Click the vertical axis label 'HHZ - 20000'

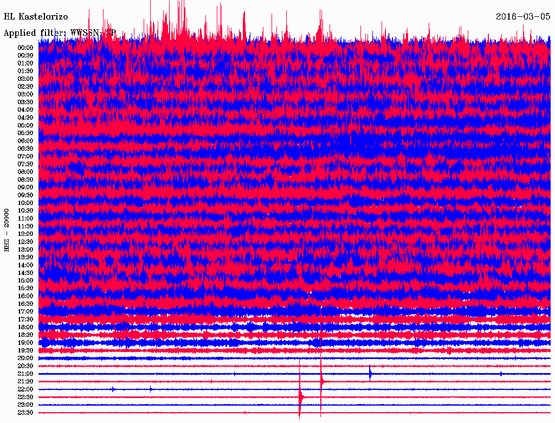click(7, 230)
